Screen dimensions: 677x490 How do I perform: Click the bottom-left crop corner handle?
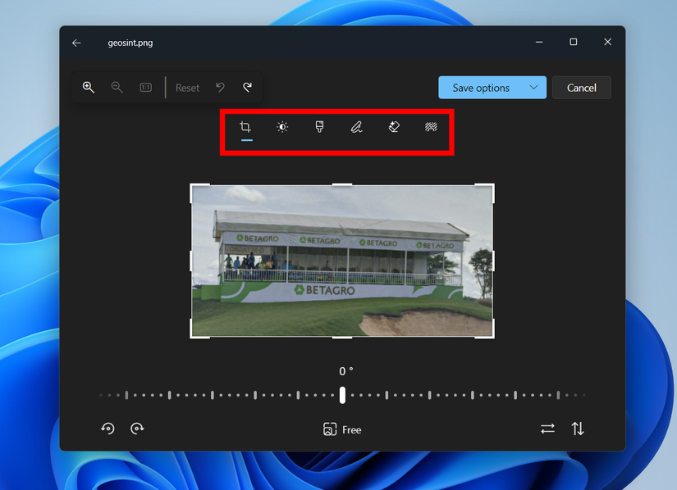point(192,337)
